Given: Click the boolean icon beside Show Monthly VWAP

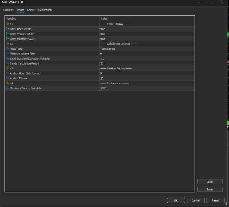Looking at the screenshot, I should point(7,39).
